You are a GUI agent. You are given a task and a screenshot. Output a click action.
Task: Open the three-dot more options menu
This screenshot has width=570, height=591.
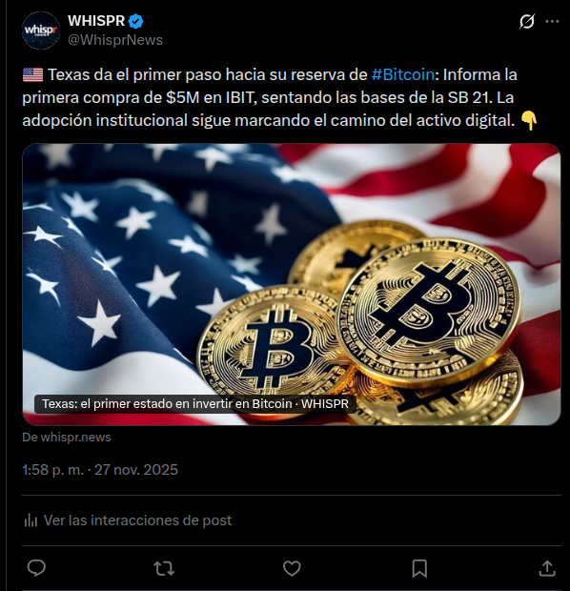(552, 22)
